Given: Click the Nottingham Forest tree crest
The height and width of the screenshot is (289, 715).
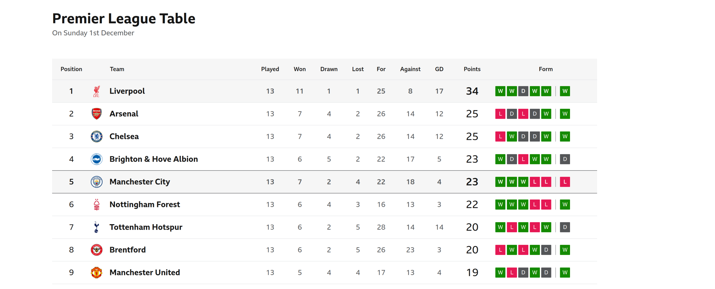Looking at the screenshot, I should pyautogui.click(x=96, y=204).
